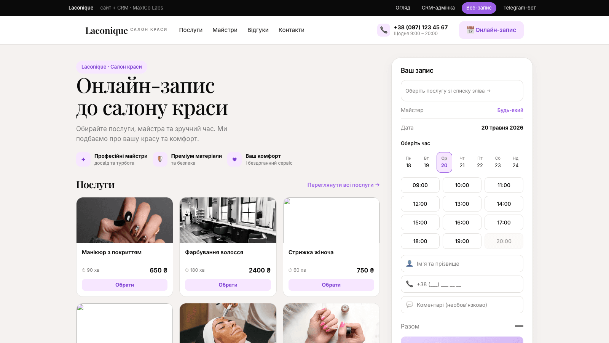Focus the Ім'я та прізвище input
Viewport: 609px width, 343px height.
(x=462, y=264)
